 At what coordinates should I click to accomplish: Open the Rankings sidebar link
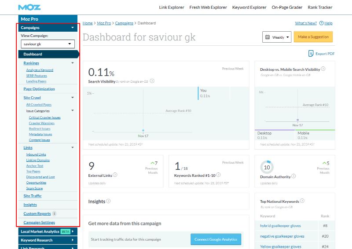pyautogui.click(x=31, y=63)
